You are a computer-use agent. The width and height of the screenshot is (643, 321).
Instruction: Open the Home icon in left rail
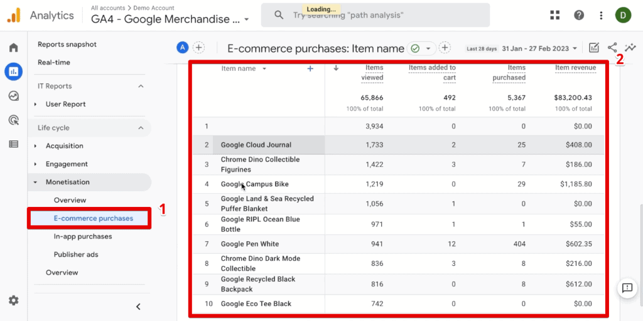pyautogui.click(x=14, y=48)
